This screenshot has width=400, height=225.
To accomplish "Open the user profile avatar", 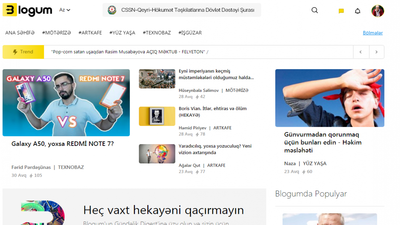I will pos(377,11).
